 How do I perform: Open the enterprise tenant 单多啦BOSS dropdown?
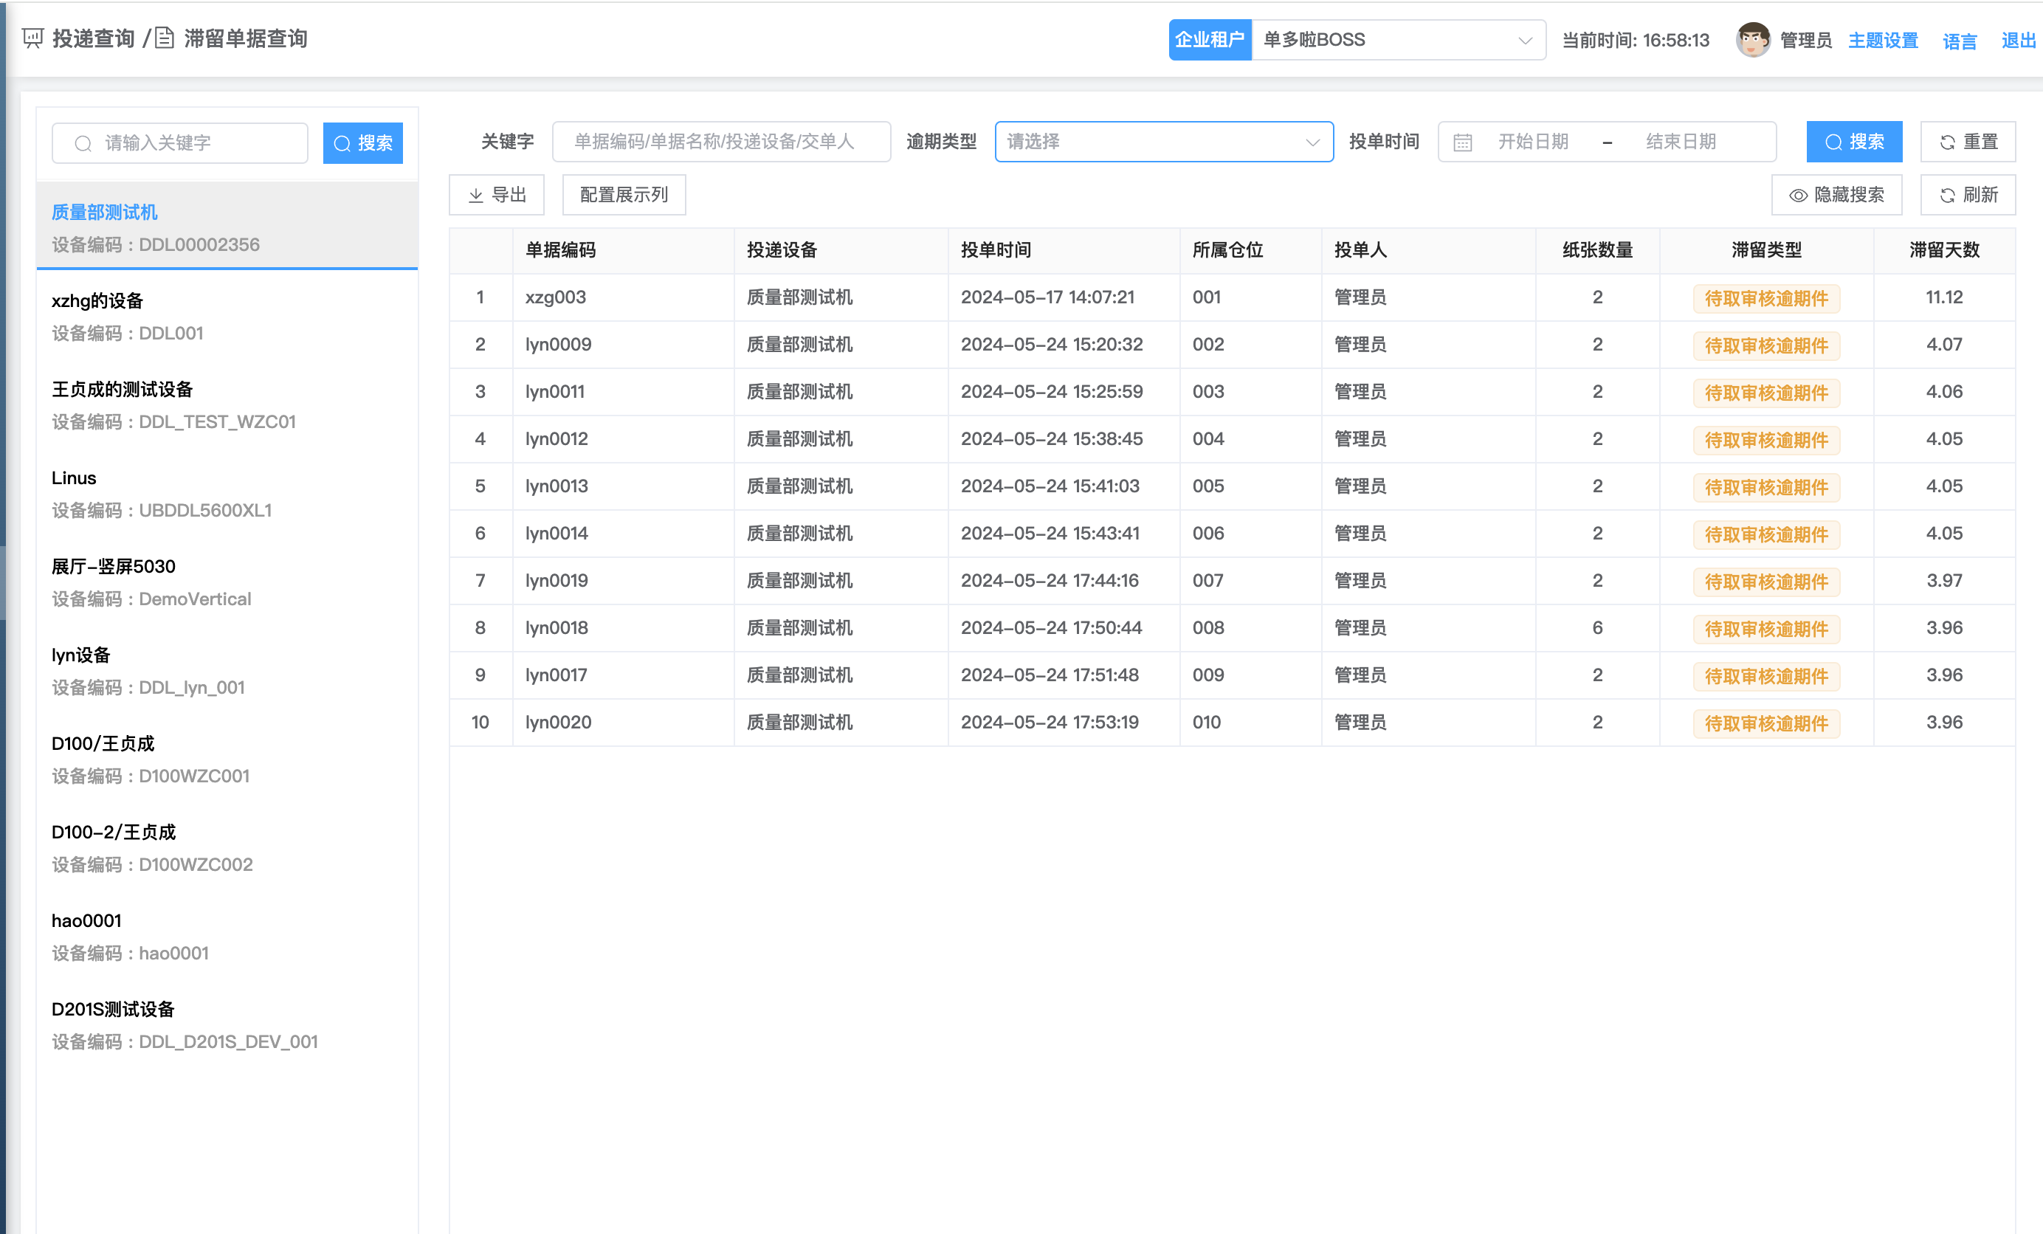1397,40
